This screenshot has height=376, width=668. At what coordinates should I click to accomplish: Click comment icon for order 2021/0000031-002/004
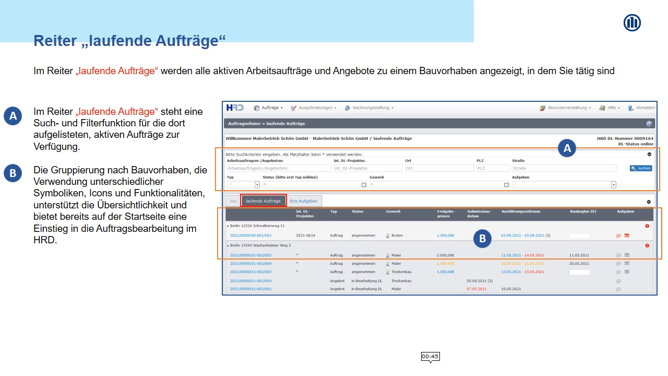coord(618,264)
